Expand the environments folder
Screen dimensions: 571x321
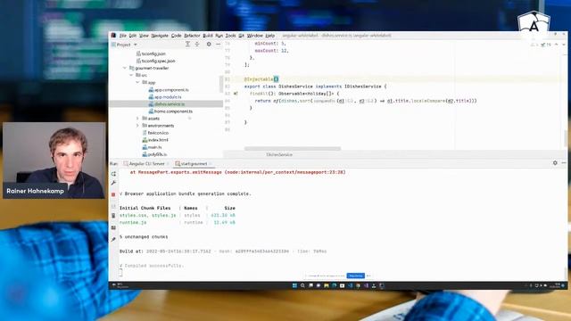(x=137, y=126)
